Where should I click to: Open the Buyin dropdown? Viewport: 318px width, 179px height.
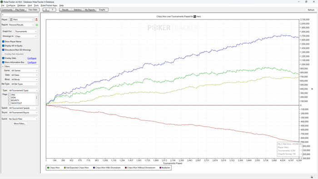[x=23, y=113]
